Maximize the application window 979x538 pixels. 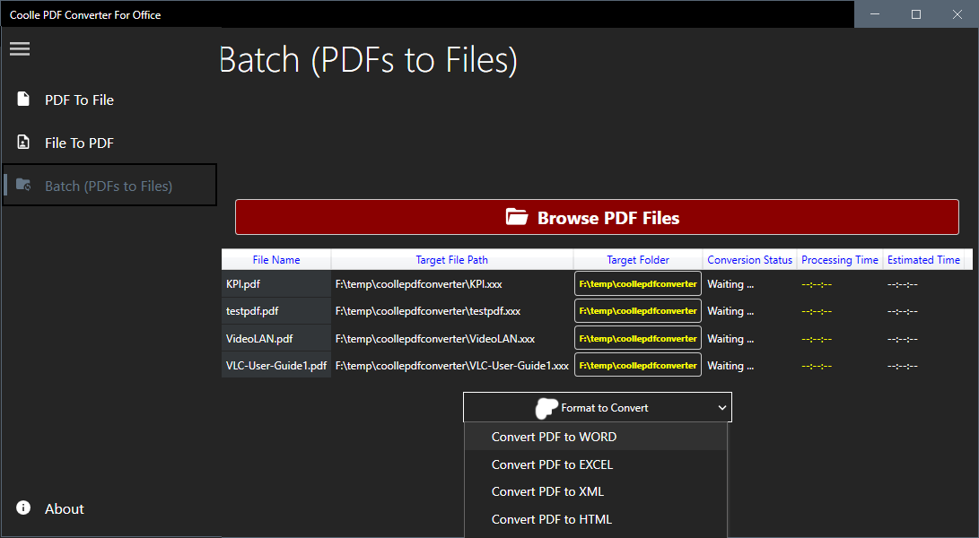pyautogui.click(x=916, y=14)
